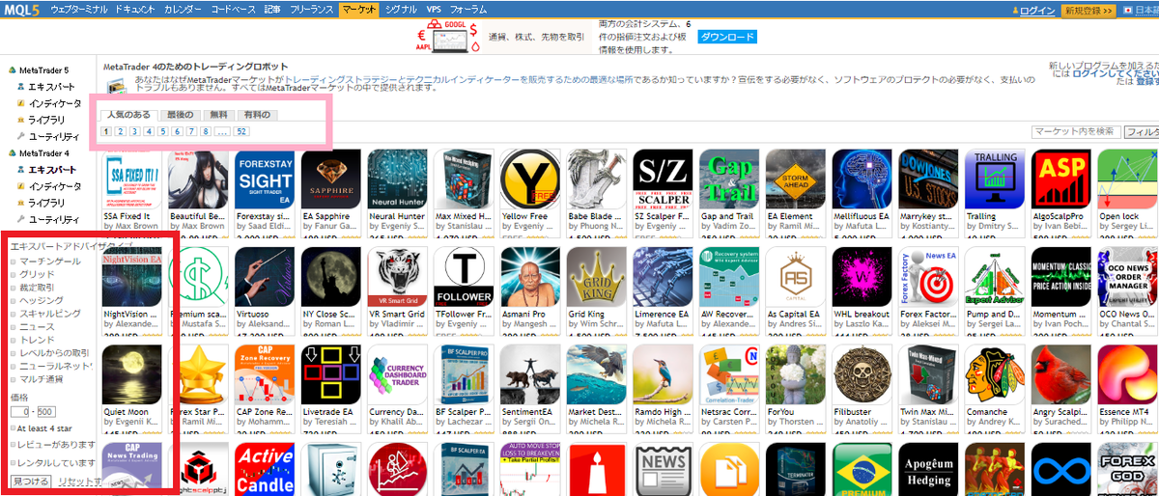Go to results page 2
1159x496 pixels.
[x=121, y=131]
